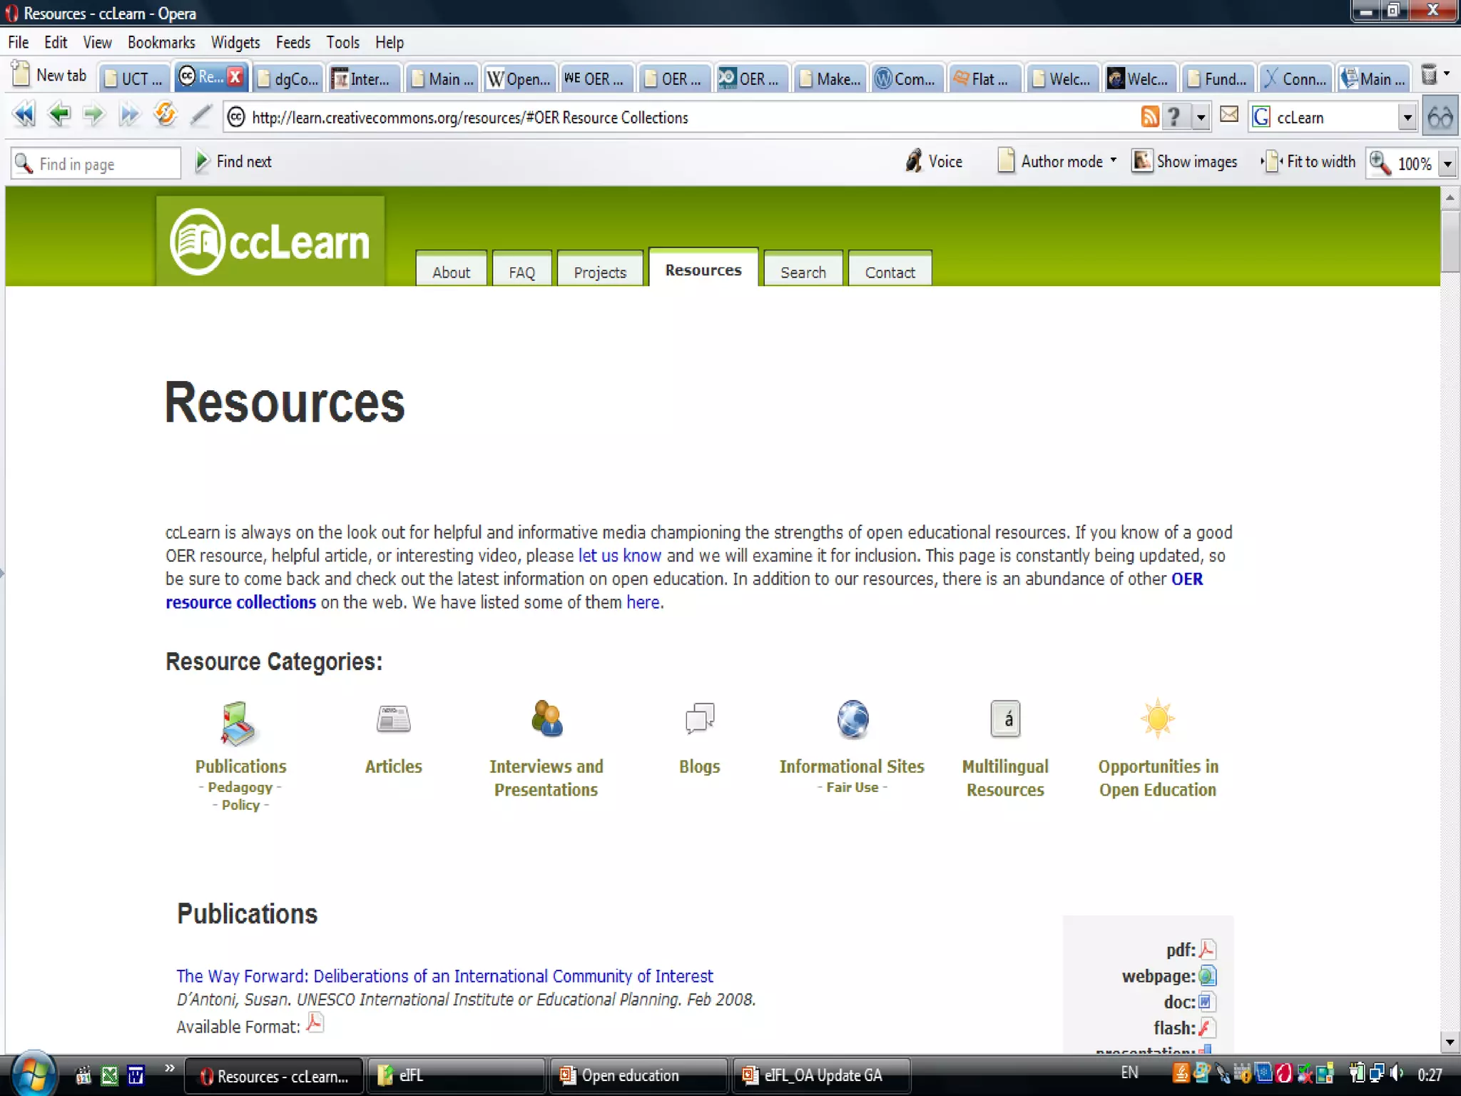Click the Informational Sites globe icon
This screenshot has width=1461, height=1096.
click(852, 719)
